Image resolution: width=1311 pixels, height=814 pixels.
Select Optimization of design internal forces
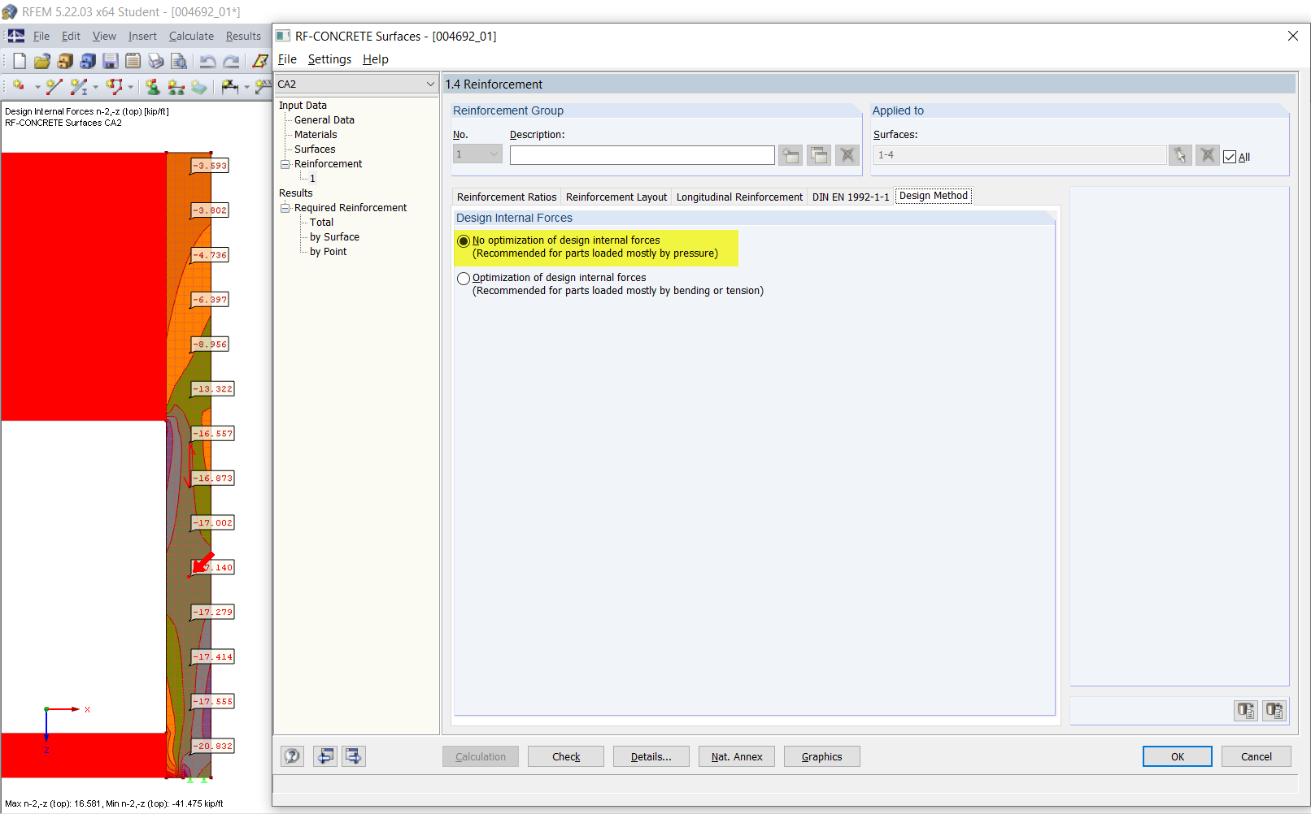(x=464, y=279)
